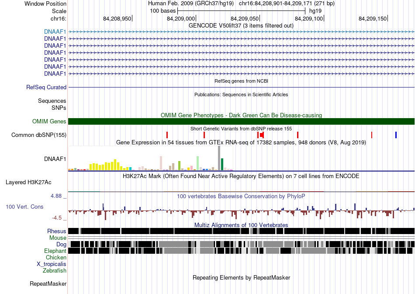The width and height of the screenshot is (415, 294).
Task: Select the dark green OMIM gene bar
Action: (x=241, y=122)
